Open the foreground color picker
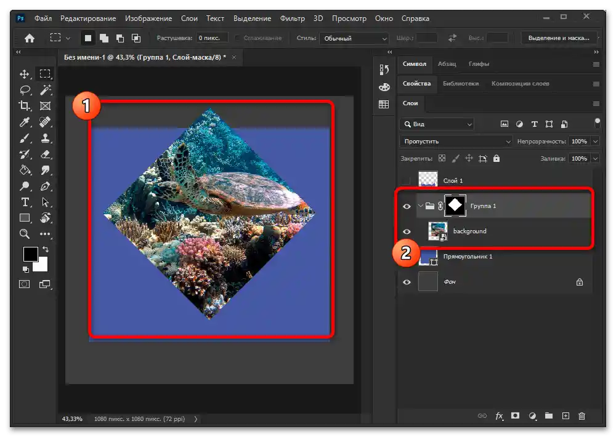Viewport: 616px width, 437px height. pos(30,254)
